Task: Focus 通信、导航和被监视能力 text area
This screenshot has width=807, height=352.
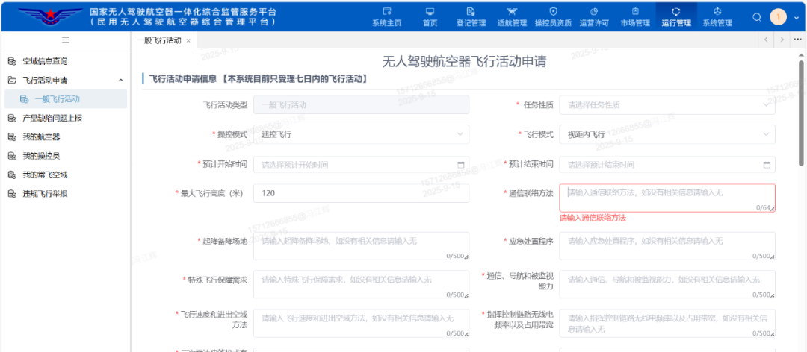Action: click(x=667, y=284)
